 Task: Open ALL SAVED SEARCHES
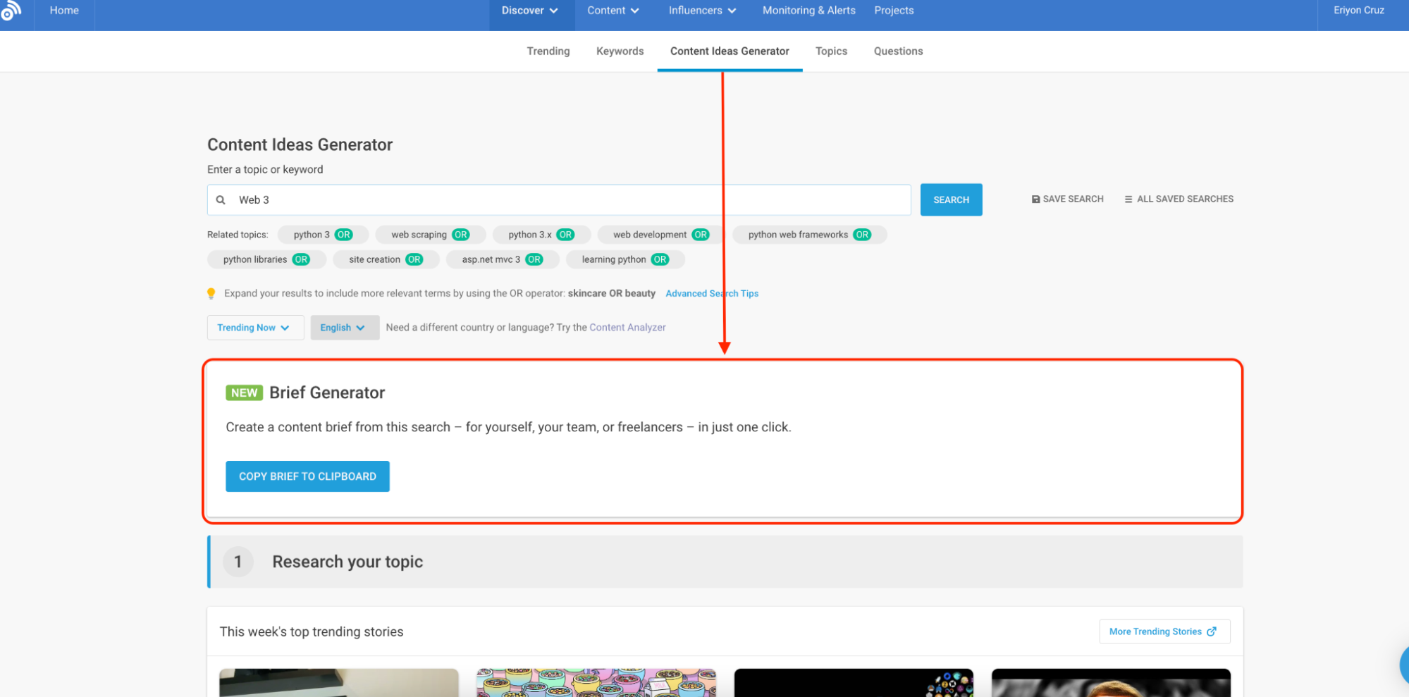point(1179,199)
